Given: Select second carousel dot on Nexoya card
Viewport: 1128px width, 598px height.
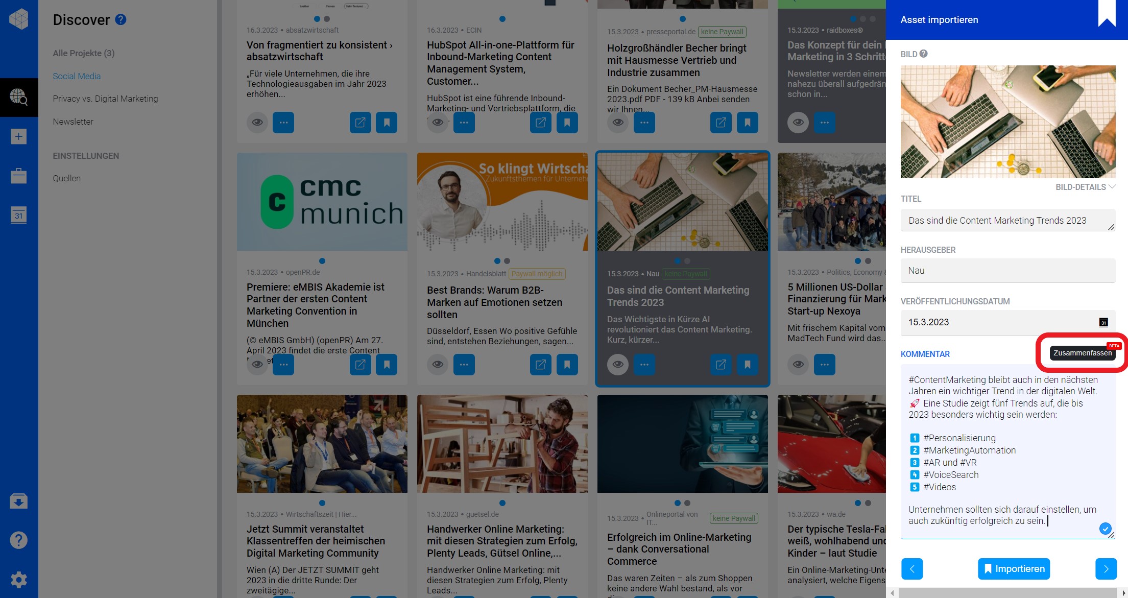Looking at the screenshot, I should coord(868,261).
